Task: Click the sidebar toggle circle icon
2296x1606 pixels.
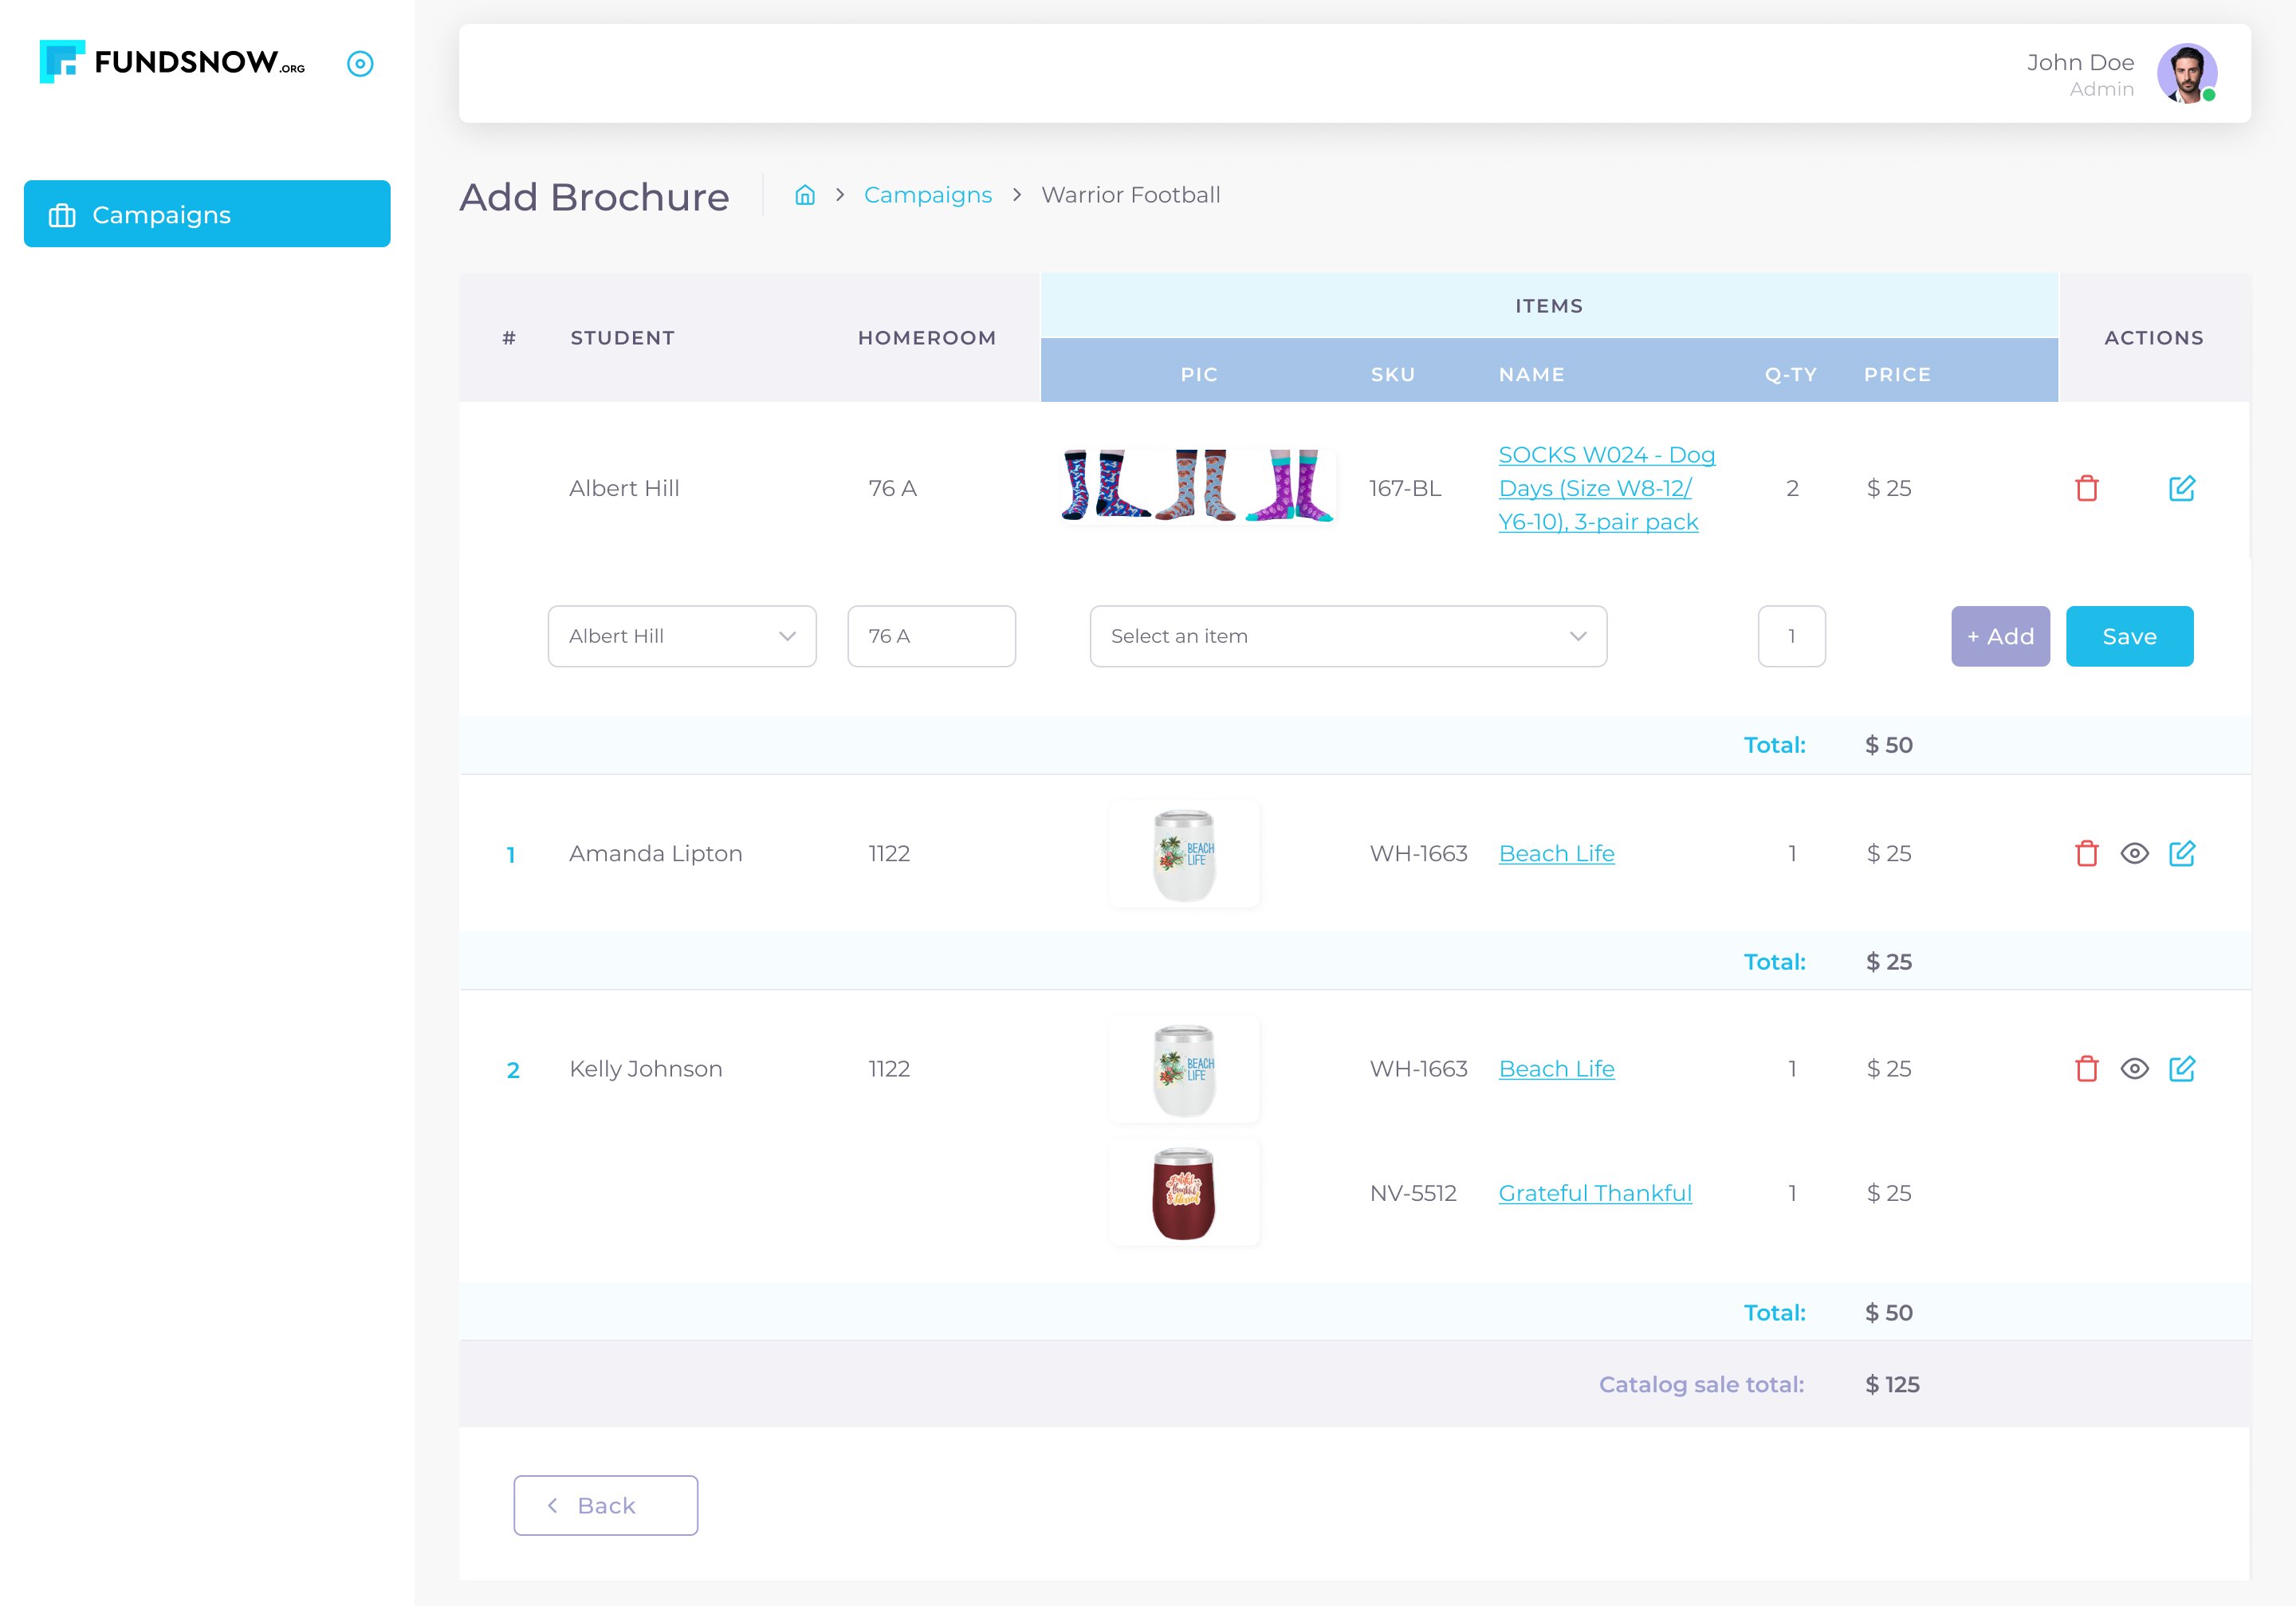Action: (x=360, y=64)
